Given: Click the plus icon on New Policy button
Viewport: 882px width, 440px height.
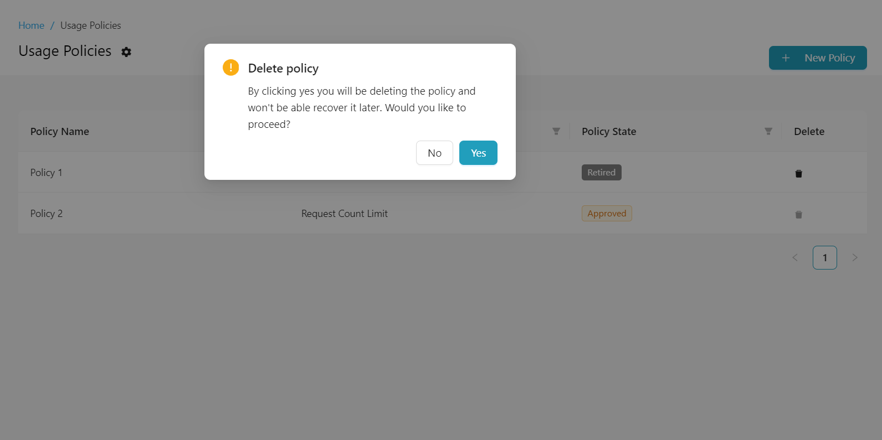Looking at the screenshot, I should pyautogui.click(x=786, y=58).
